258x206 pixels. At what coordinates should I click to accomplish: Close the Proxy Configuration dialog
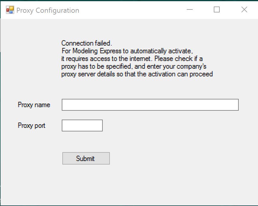click(244, 9)
